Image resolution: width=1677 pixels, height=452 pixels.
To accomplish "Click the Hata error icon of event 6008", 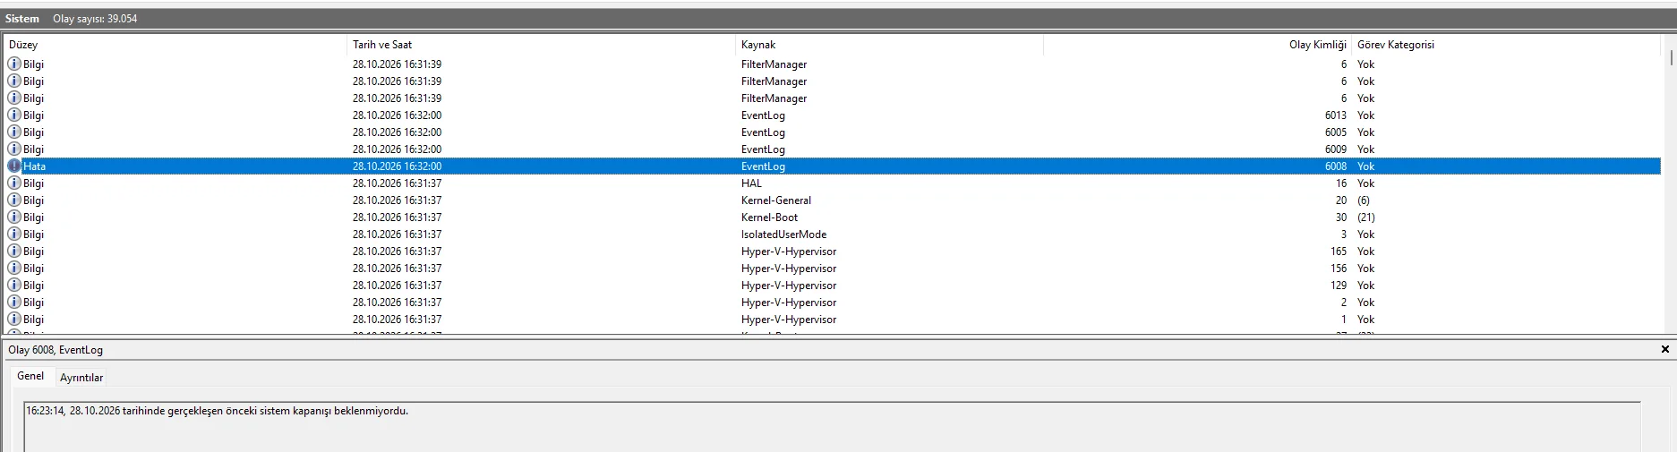I will (x=14, y=166).
